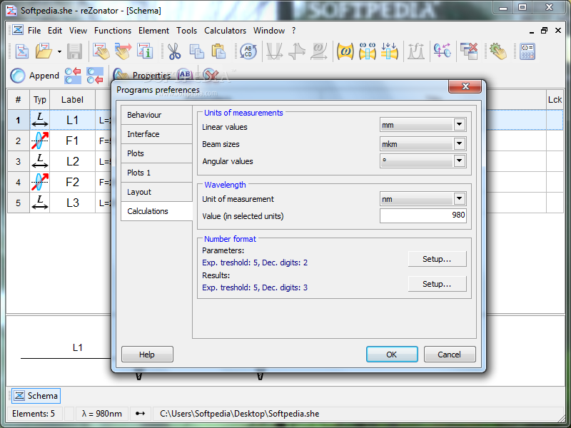Close the Programs preferences dialog

pyautogui.click(x=465, y=86)
